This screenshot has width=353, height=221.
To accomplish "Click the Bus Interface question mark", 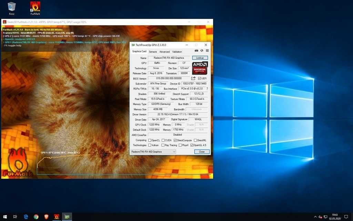I will (207, 89).
